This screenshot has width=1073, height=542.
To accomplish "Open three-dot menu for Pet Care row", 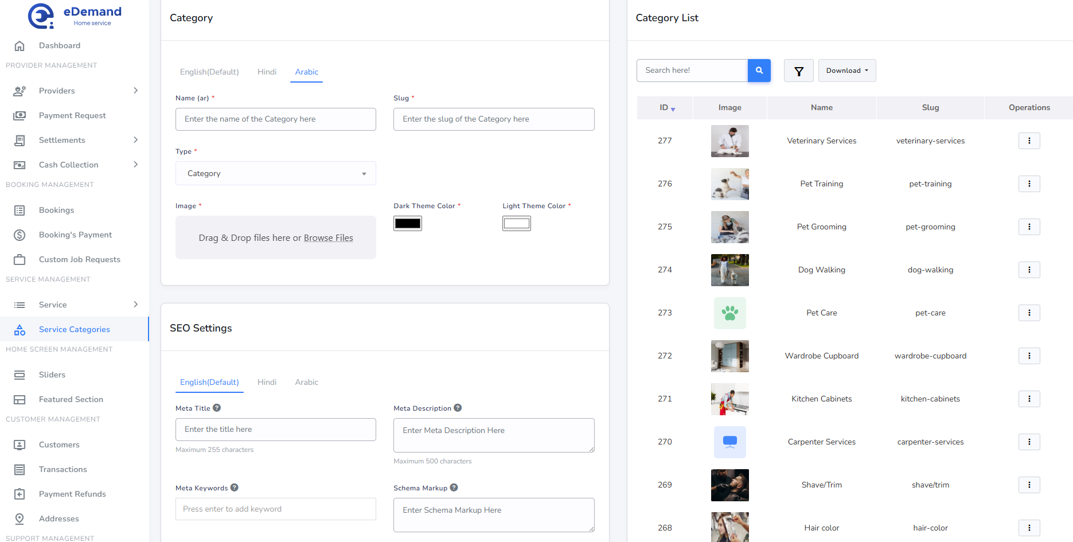I will click(1029, 313).
